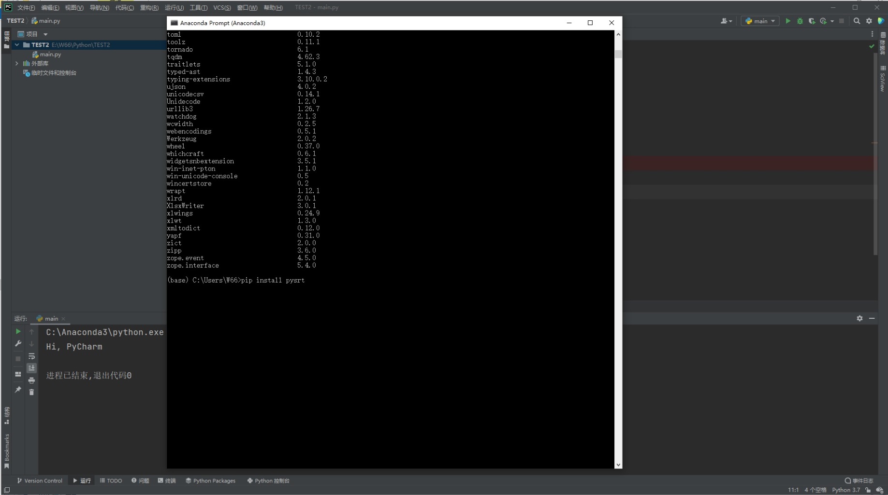Open the Structure side tab
The width and height of the screenshot is (888, 495).
[7, 415]
